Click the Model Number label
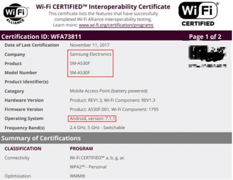Viewport: 233px width, 180px height. click(x=21, y=73)
